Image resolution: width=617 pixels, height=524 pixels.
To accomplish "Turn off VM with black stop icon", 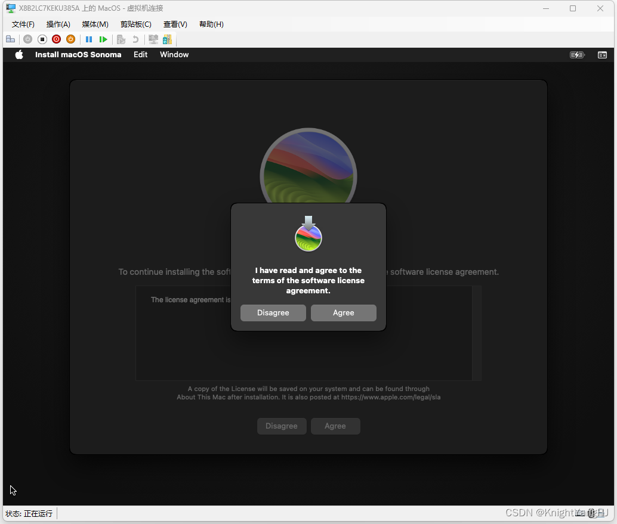I will (42, 39).
